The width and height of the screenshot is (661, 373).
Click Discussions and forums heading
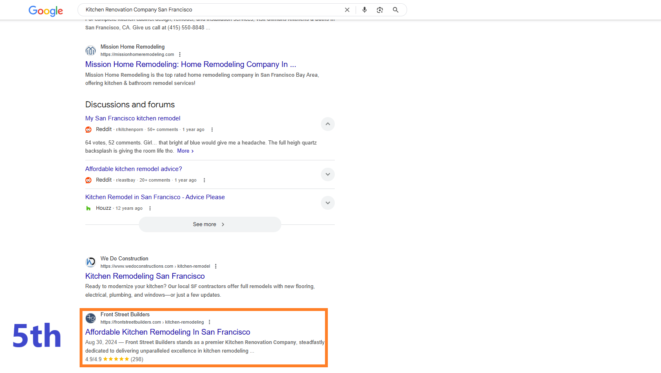130,105
